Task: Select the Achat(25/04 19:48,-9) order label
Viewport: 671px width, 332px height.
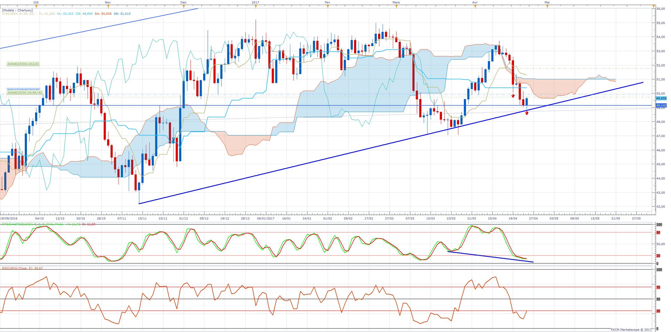Action: point(25,93)
